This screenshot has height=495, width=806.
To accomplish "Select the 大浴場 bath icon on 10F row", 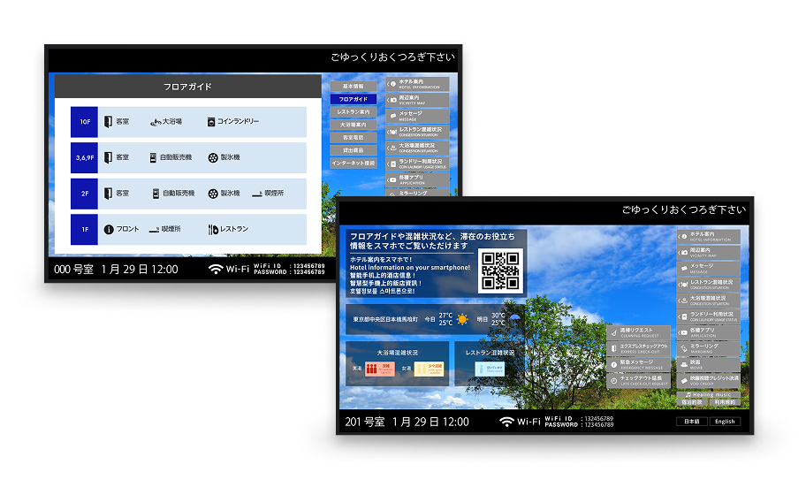I will (x=156, y=122).
